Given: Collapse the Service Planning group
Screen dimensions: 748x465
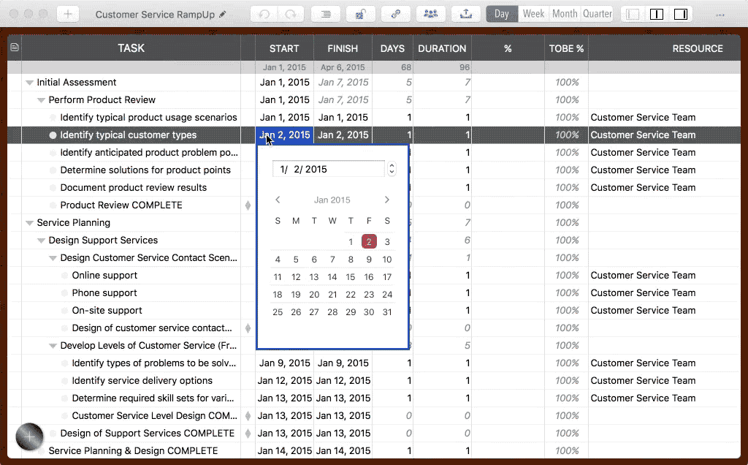Looking at the screenshot, I should click(29, 223).
